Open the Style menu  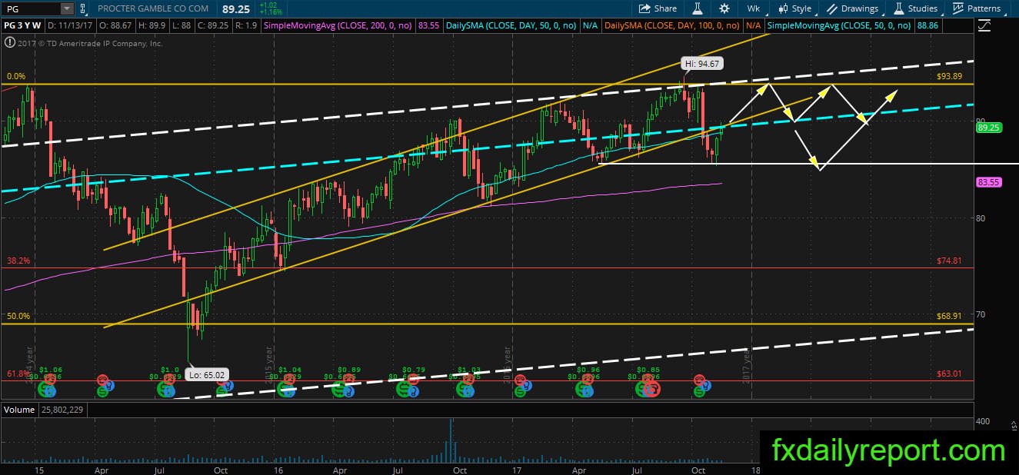coord(794,8)
